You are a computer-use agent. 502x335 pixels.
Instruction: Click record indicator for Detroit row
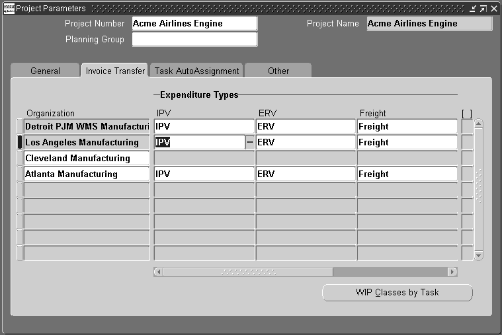pos(20,126)
